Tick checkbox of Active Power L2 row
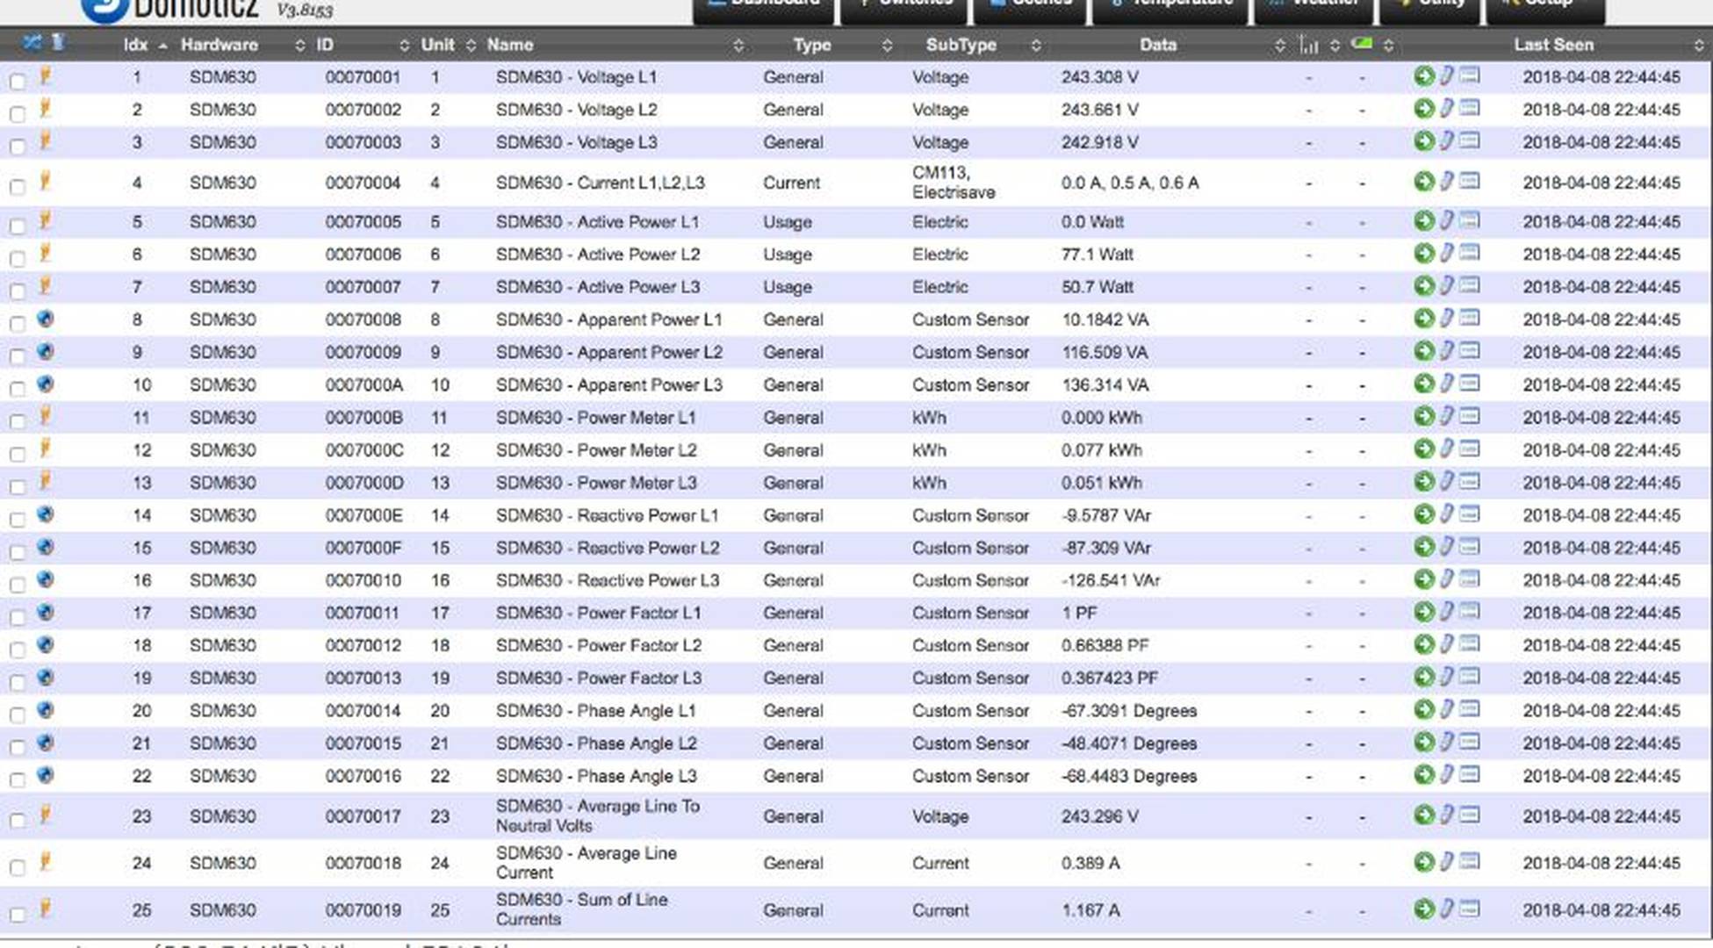The width and height of the screenshot is (1713, 948). tap(18, 259)
